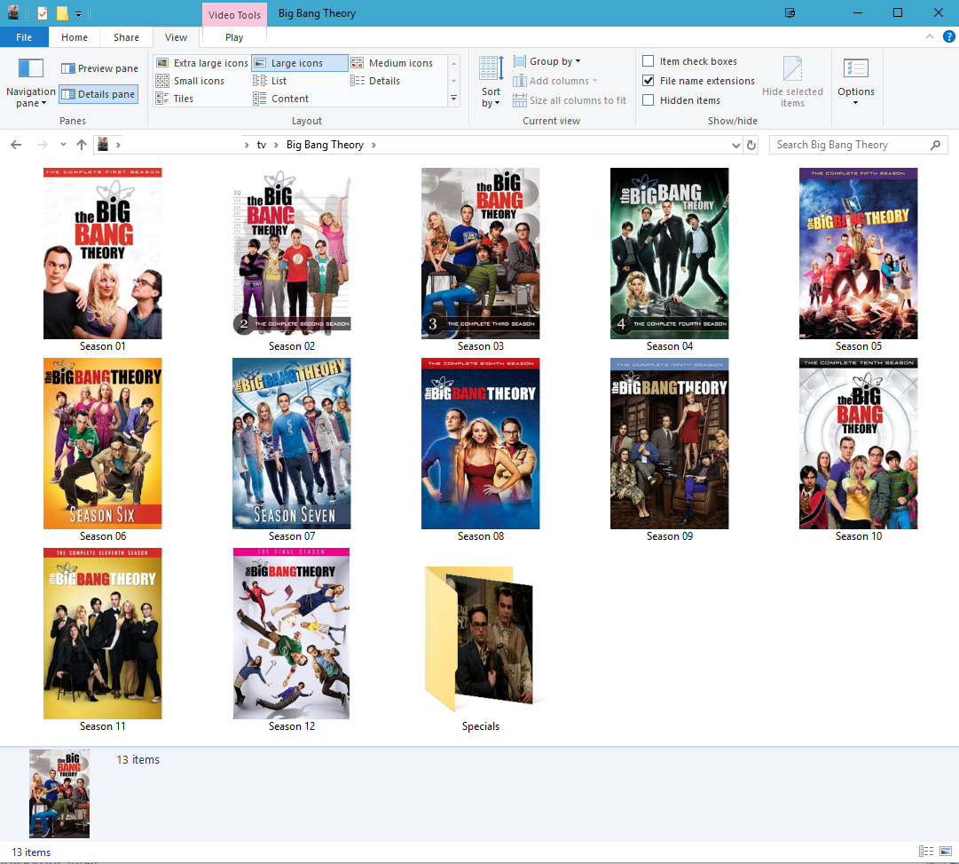Select the Season 05 folder thumbnail
Screen dimensions: 959x864
pos(858,253)
